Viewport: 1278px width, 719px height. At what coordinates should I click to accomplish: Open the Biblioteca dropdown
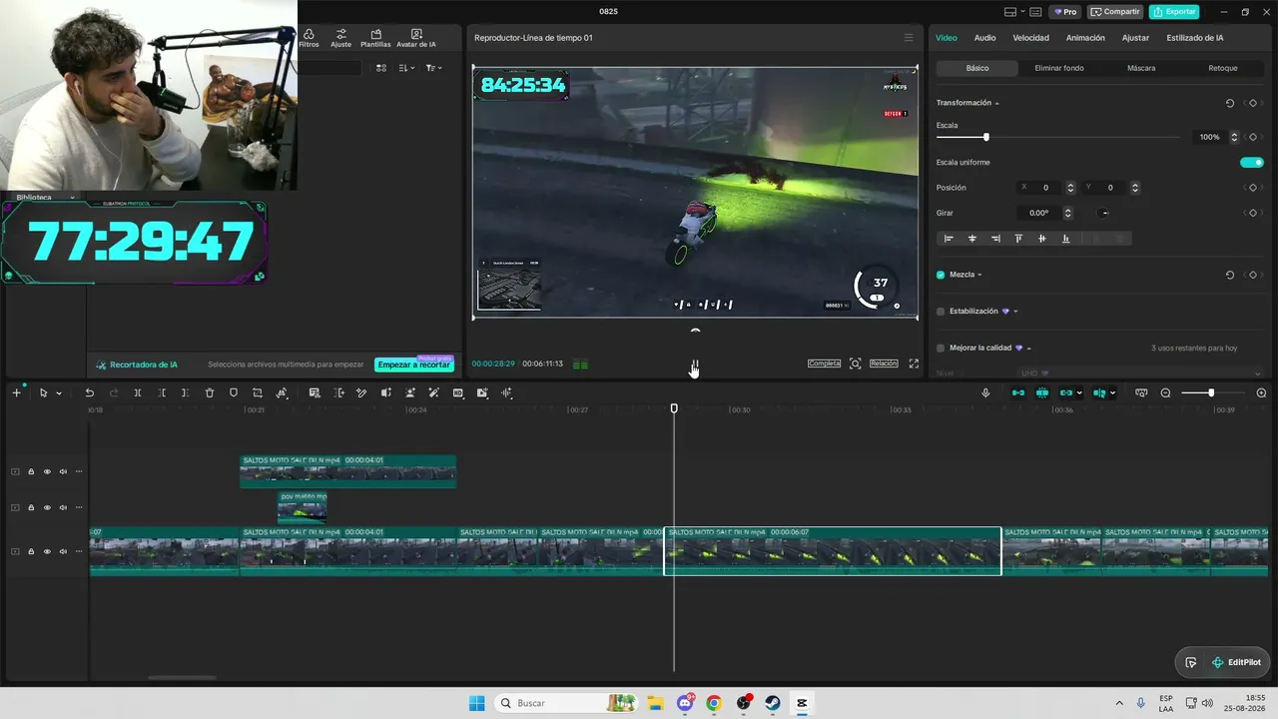coord(45,198)
